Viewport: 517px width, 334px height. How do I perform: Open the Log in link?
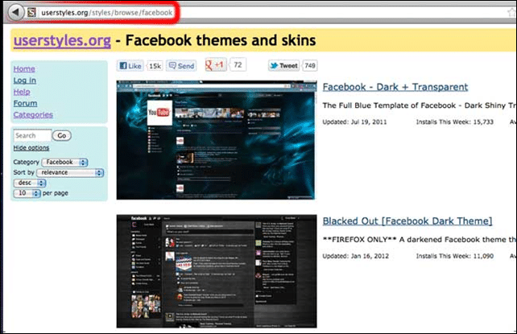click(x=25, y=80)
